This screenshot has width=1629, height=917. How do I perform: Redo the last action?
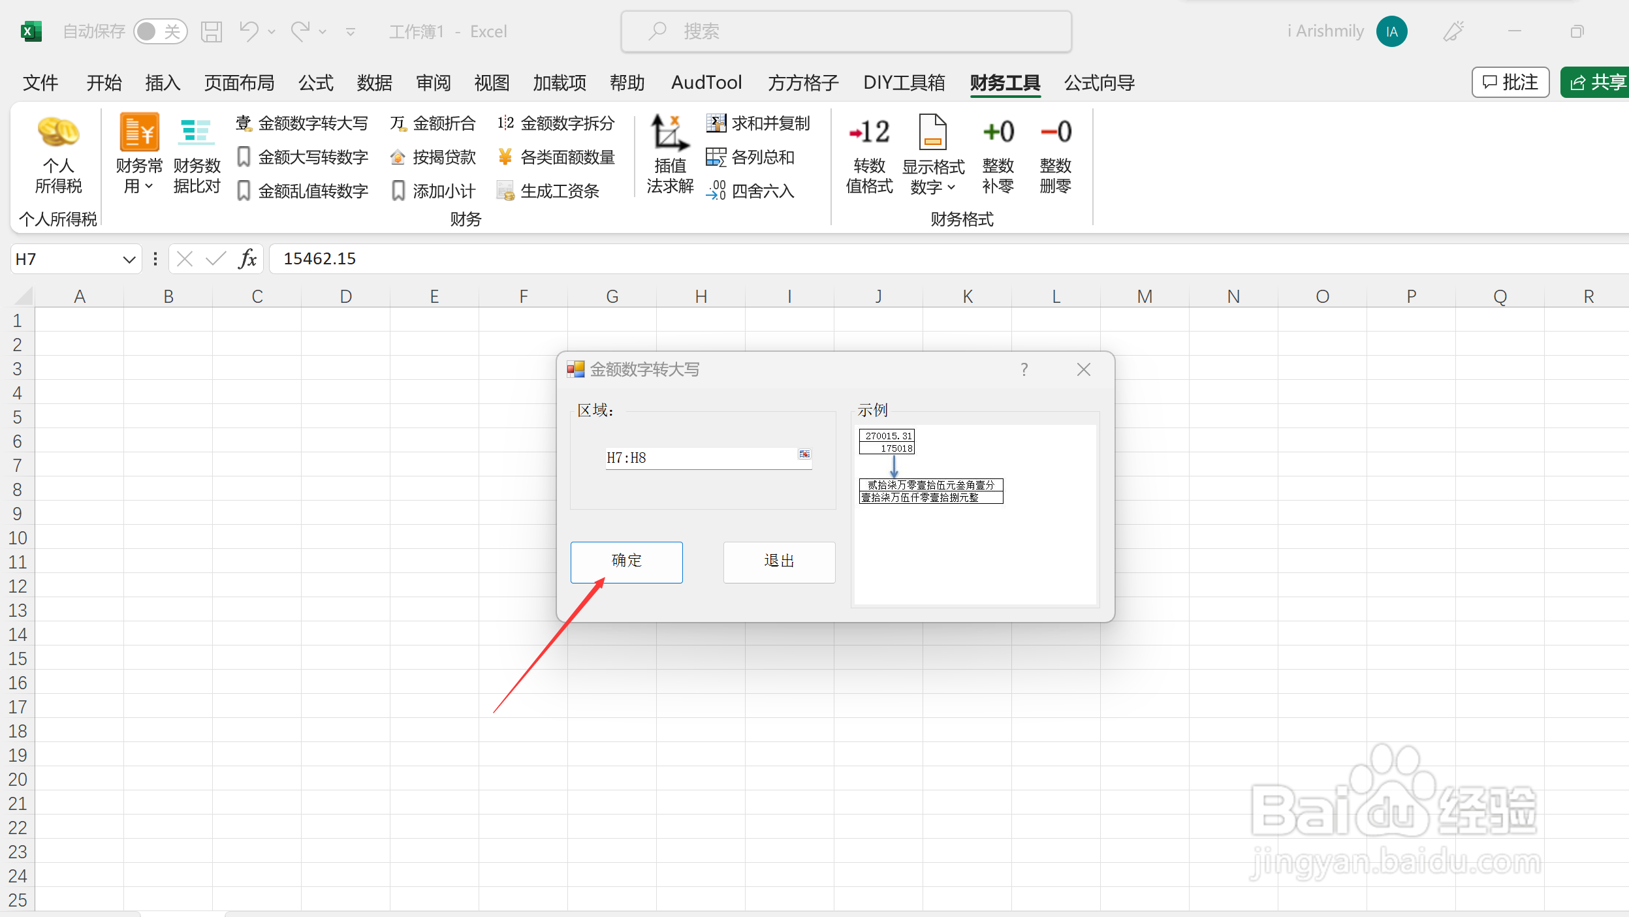click(301, 31)
